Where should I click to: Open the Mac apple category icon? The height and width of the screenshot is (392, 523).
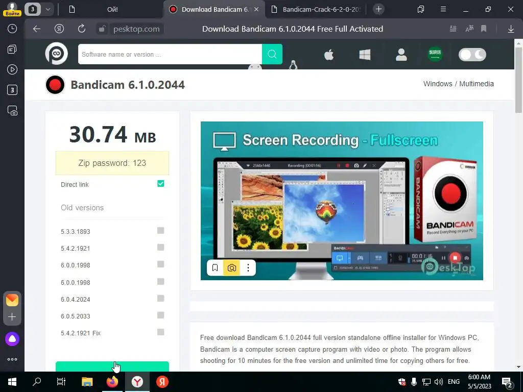329,54
